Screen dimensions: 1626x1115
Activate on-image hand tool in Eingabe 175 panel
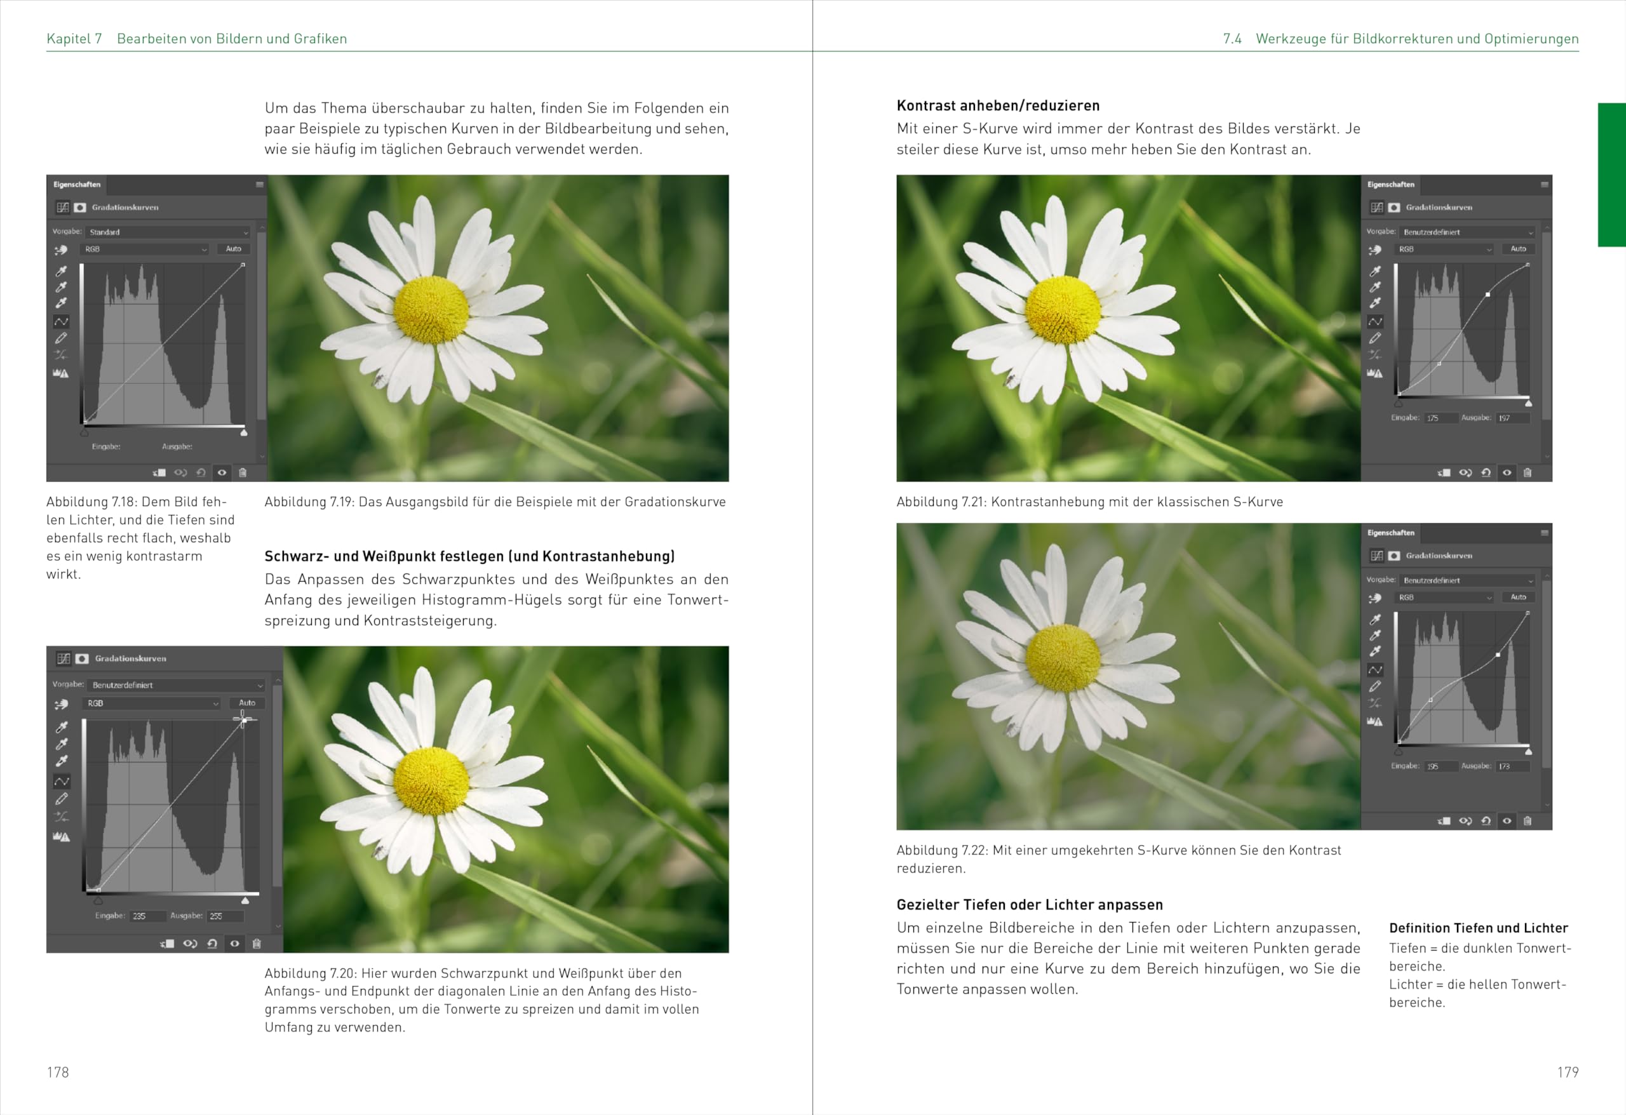(x=1375, y=249)
